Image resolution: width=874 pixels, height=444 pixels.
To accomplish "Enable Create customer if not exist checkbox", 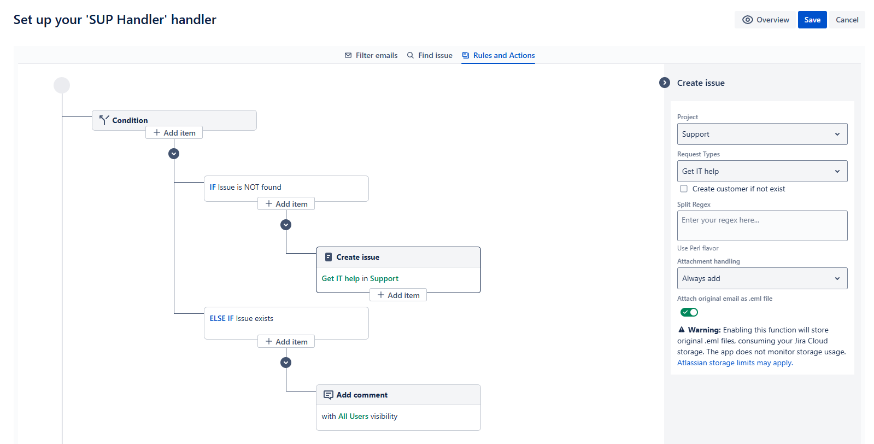I will point(684,189).
